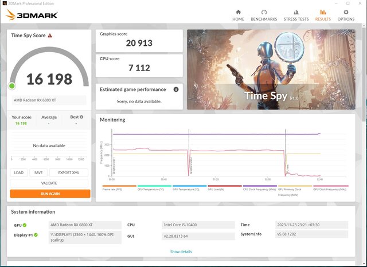The width and height of the screenshot is (367, 267).
Task: Click the Time Spy Score warning icon
Action: [x=50, y=36]
